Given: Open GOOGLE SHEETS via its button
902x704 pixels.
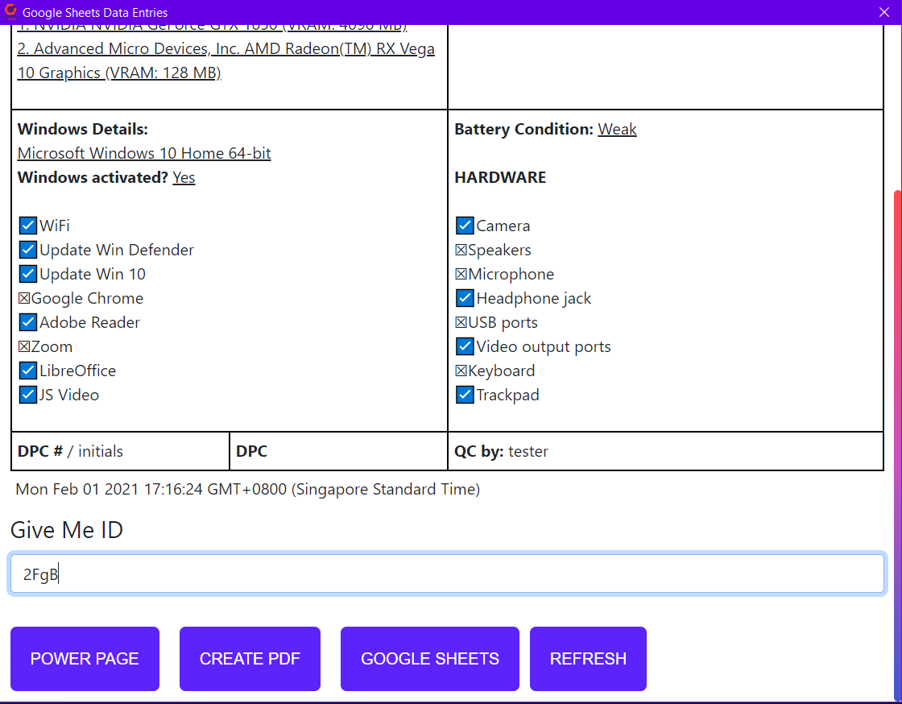Looking at the screenshot, I should [x=430, y=659].
